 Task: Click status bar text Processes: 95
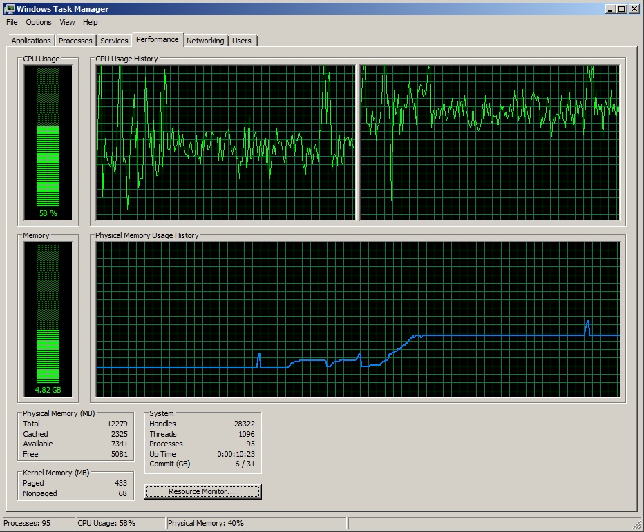click(x=27, y=523)
